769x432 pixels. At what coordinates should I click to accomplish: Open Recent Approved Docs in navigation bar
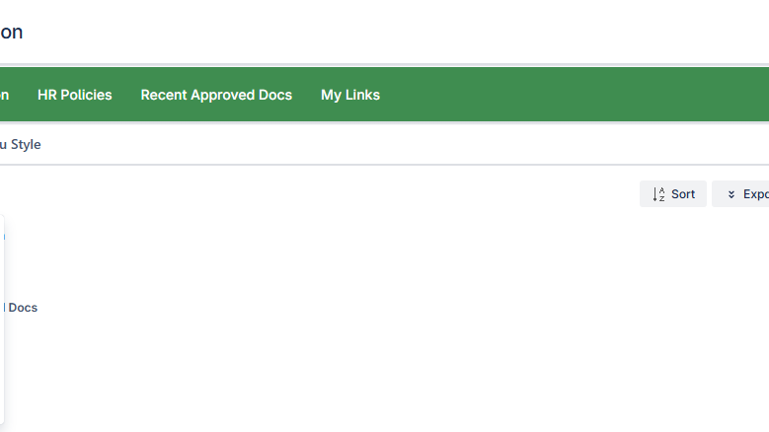(216, 95)
